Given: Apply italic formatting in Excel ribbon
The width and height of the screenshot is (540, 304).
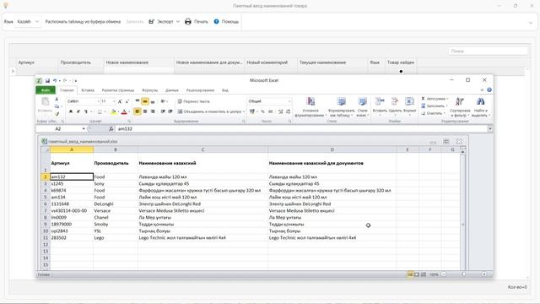Looking at the screenshot, I should point(78,111).
